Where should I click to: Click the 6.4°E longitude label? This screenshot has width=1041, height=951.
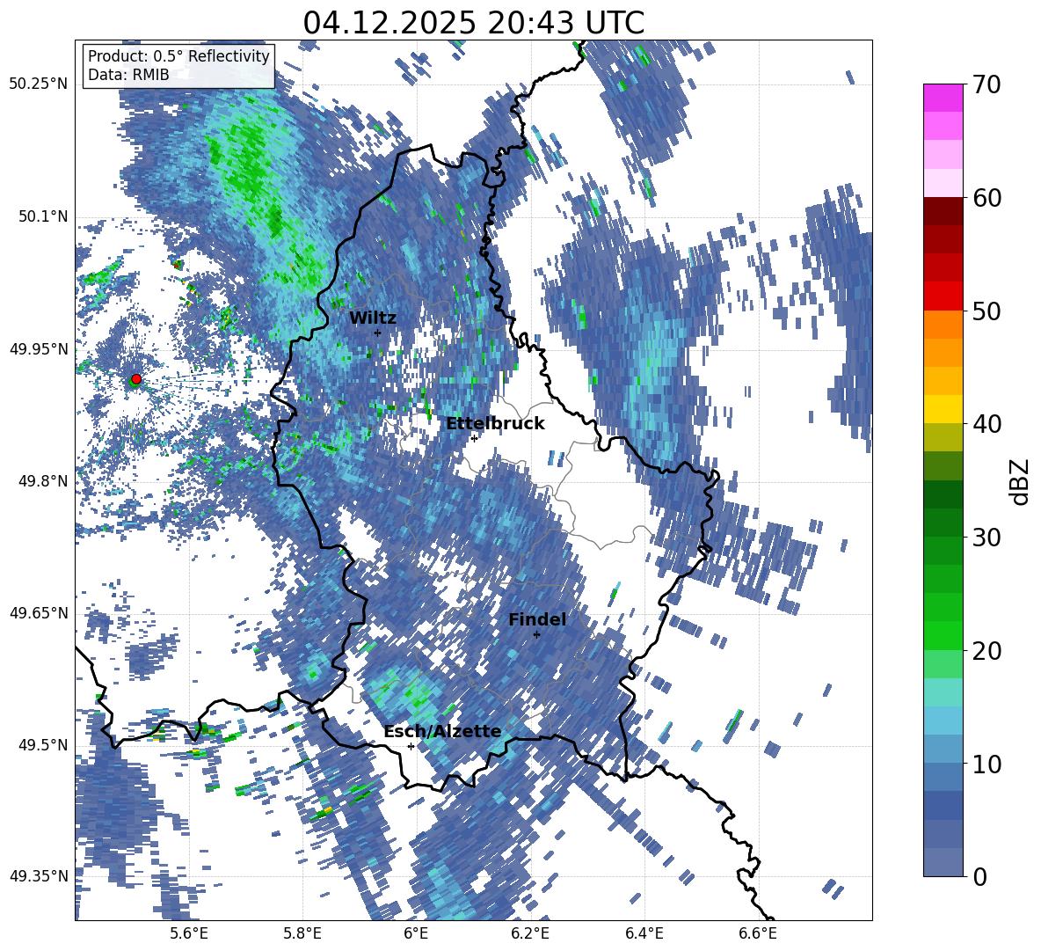point(644,934)
